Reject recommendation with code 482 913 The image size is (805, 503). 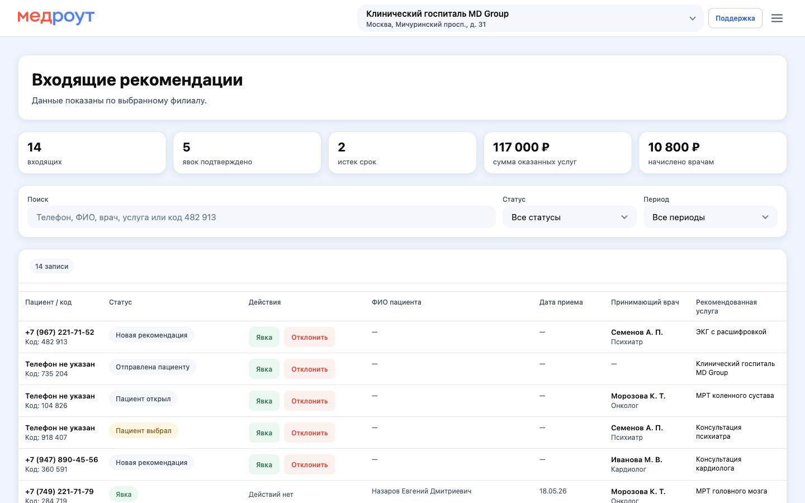pyautogui.click(x=310, y=337)
